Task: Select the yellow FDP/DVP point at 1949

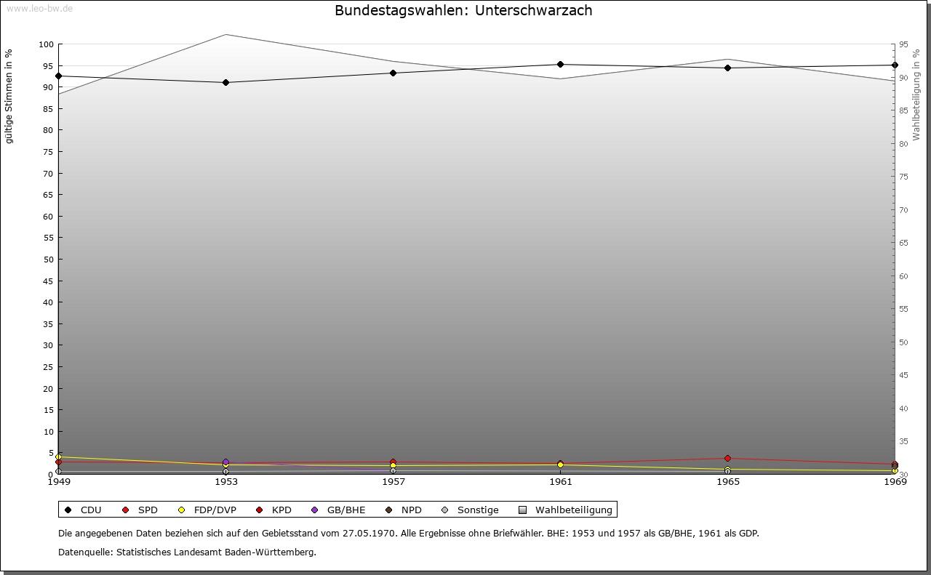Action: tap(59, 457)
